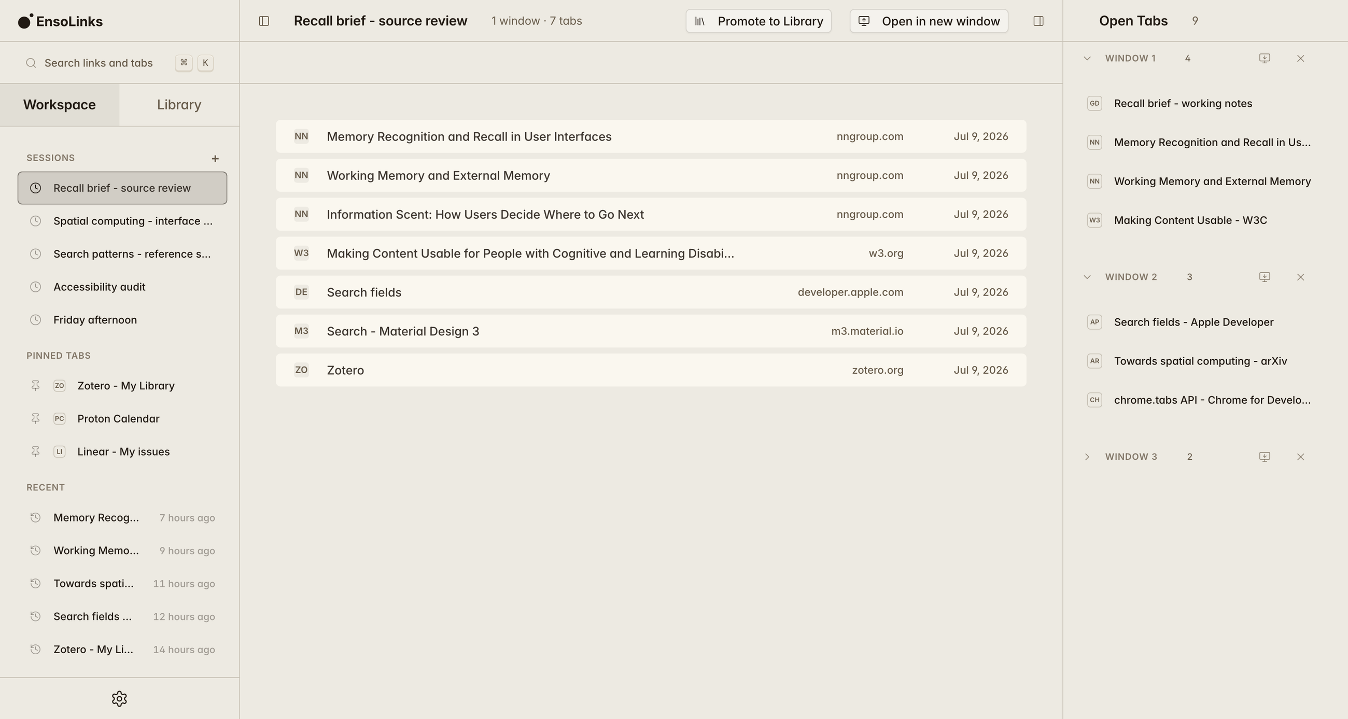Image resolution: width=1348 pixels, height=719 pixels.
Task: Close Window 2 tabs
Action: pyautogui.click(x=1301, y=277)
